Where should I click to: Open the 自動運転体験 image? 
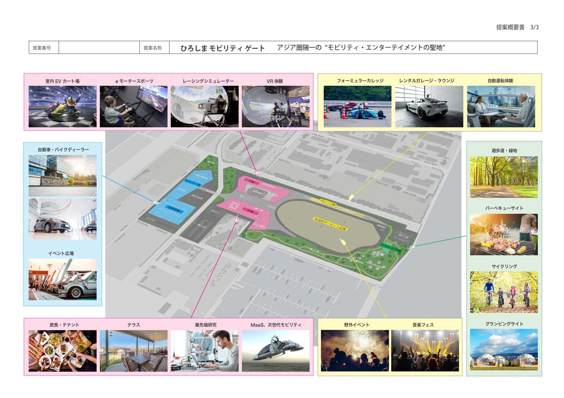(x=501, y=106)
